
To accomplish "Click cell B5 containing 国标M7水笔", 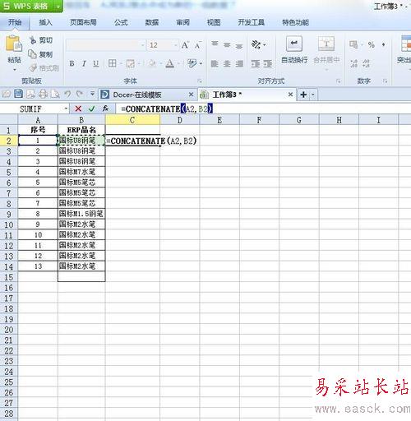I will [x=81, y=172].
